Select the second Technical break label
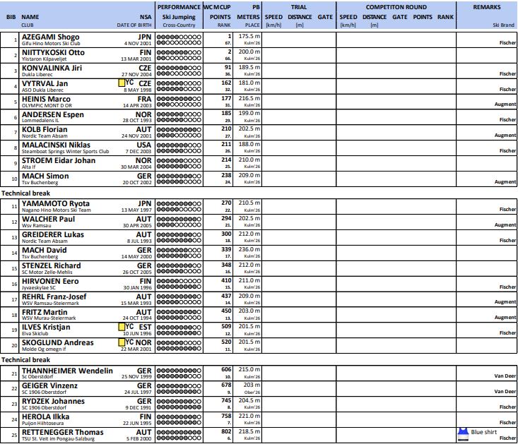The width and height of the screenshot is (518, 444). coord(26,359)
